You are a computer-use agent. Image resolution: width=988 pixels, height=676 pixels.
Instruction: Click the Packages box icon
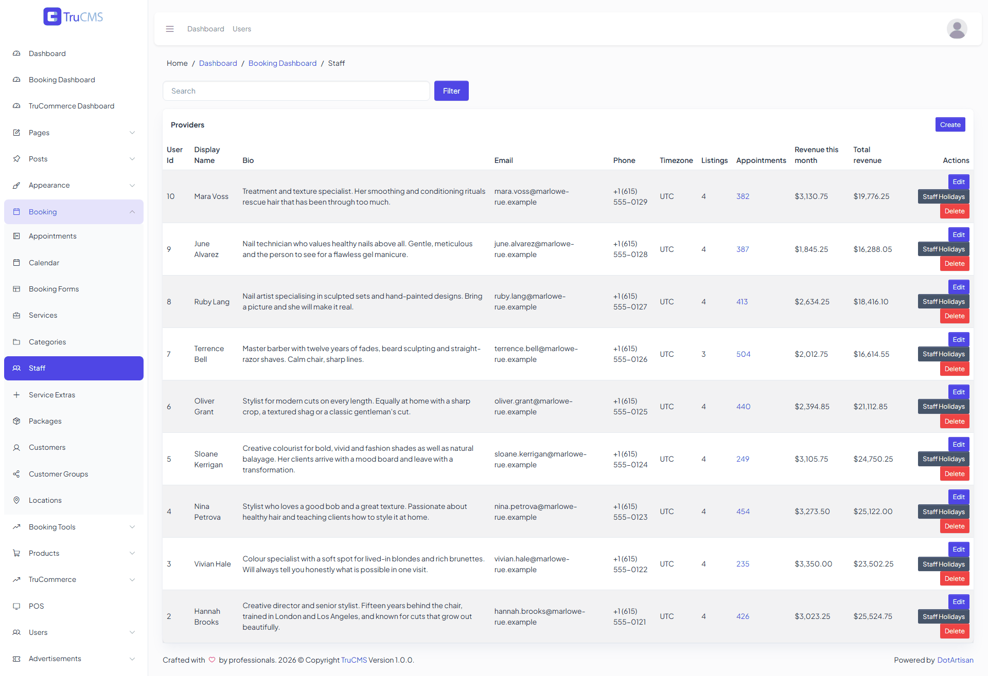pyautogui.click(x=16, y=421)
